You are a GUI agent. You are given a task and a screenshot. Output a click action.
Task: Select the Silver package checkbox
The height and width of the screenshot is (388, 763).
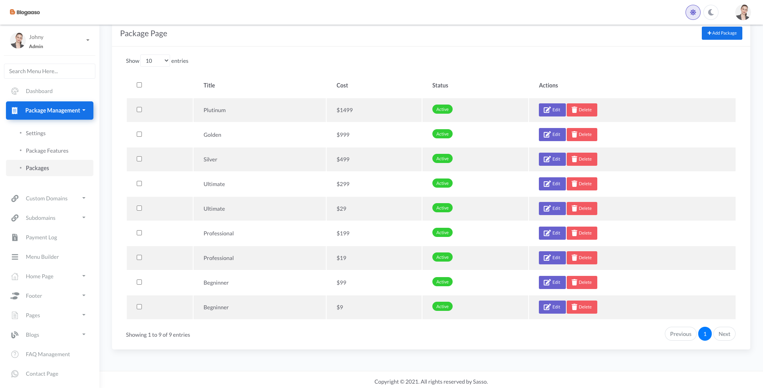pos(139,159)
